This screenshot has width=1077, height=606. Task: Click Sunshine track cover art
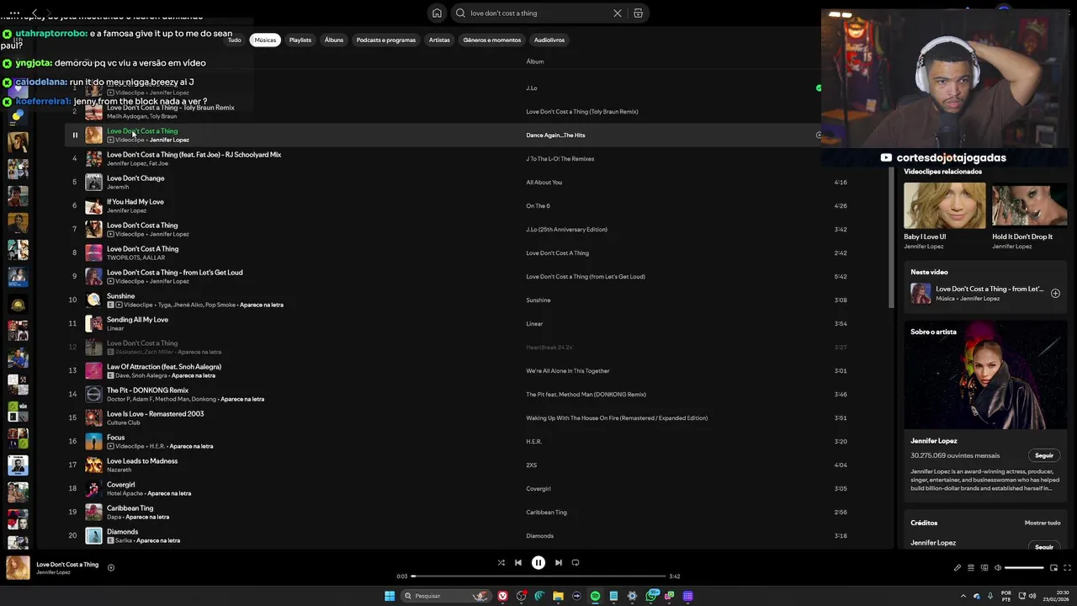(93, 300)
